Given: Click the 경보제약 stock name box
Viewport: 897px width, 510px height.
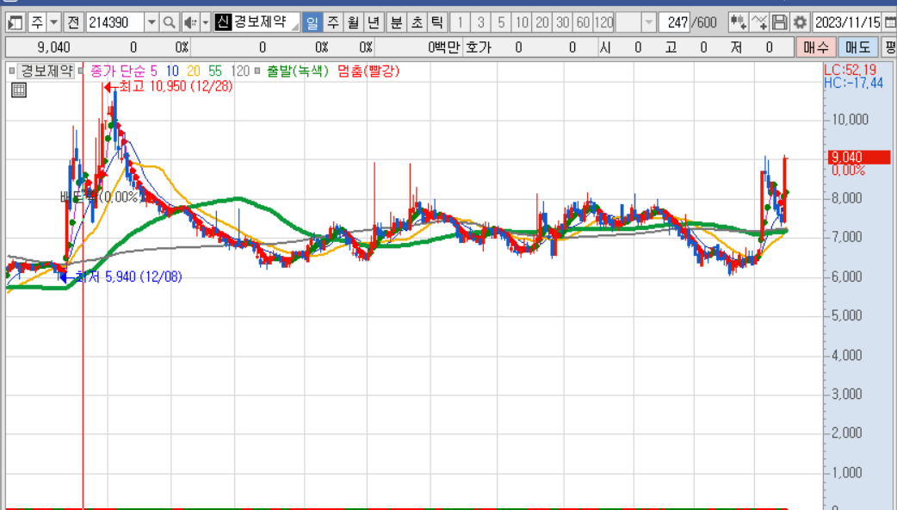Looking at the screenshot, I should click(x=265, y=23).
